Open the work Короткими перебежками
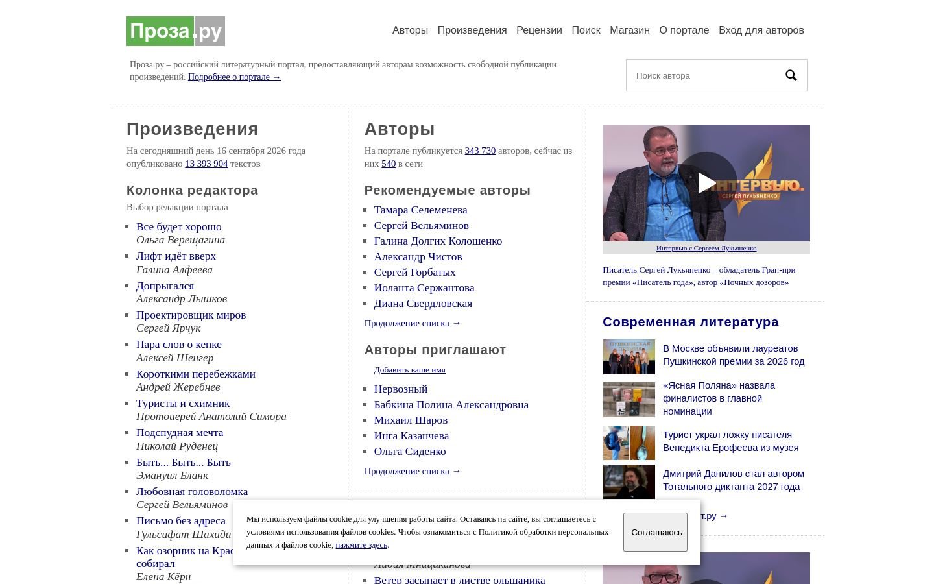The image size is (934, 584). (196, 374)
